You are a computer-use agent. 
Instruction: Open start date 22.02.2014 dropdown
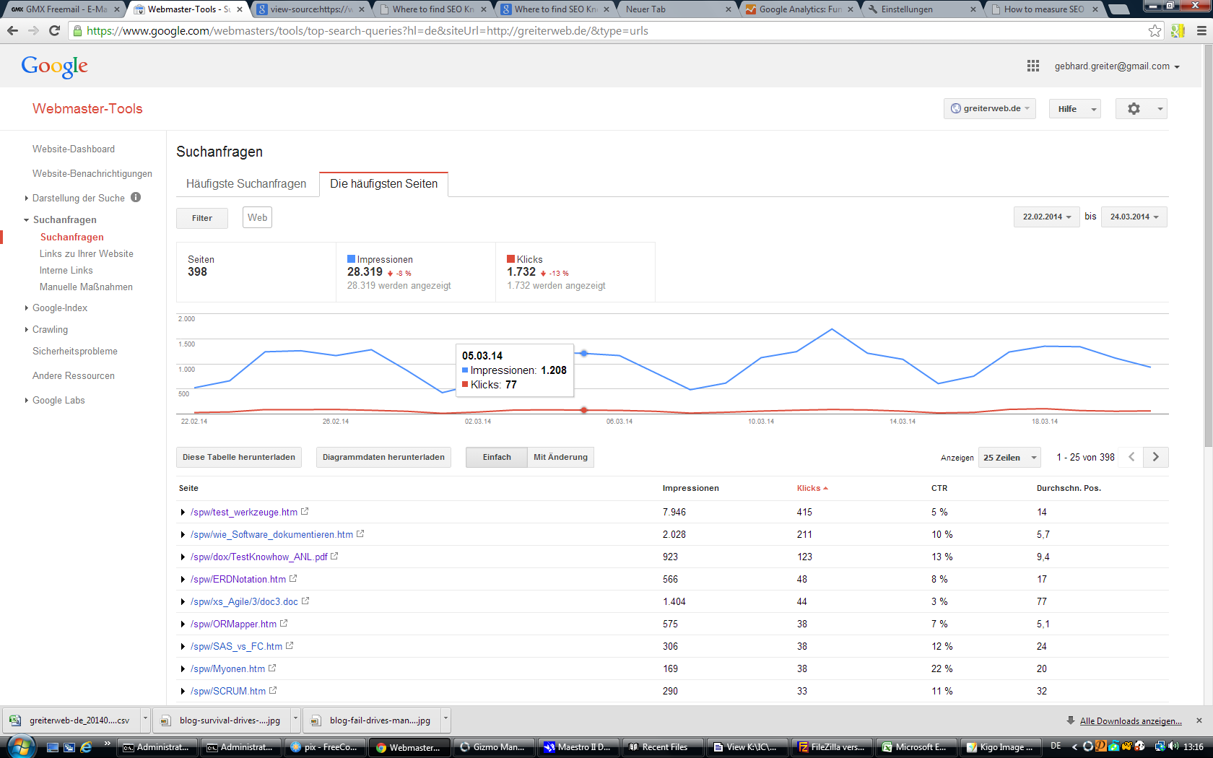1046,217
